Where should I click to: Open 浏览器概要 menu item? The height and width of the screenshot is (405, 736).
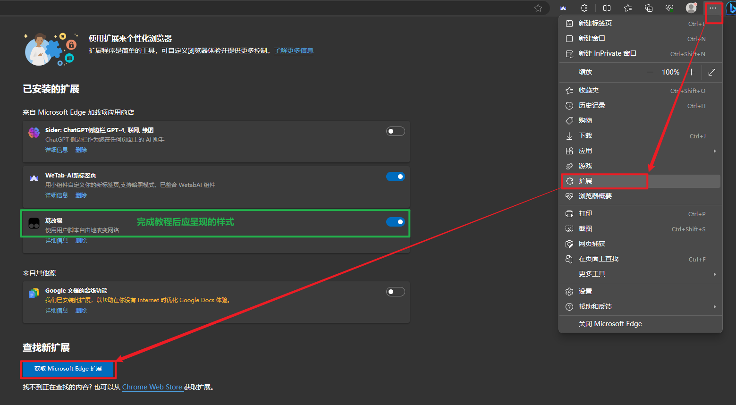pos(641,196)
